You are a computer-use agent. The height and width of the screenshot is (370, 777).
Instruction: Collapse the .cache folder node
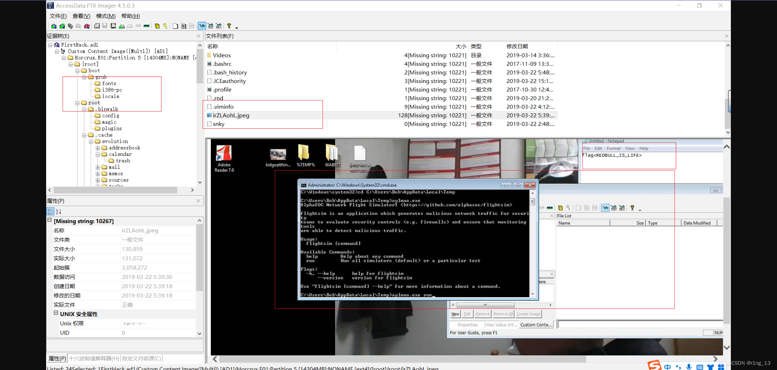point(84,135)
